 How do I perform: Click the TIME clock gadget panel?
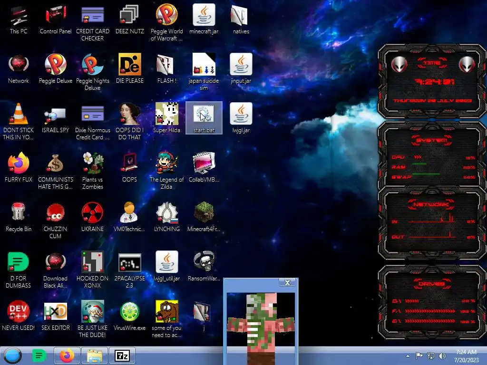tap(432, 81)
